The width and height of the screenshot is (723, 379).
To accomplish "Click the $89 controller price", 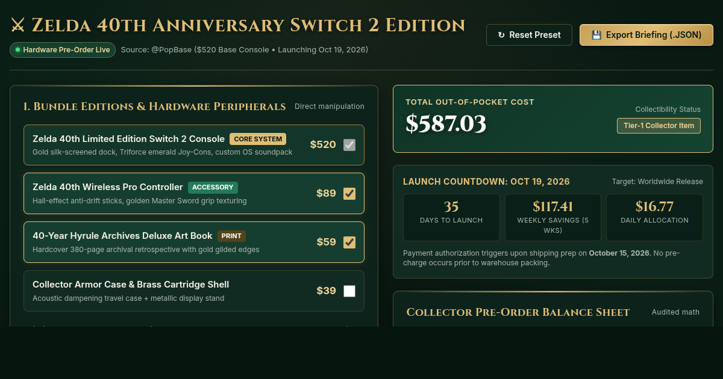I will [x=326, y=194].
